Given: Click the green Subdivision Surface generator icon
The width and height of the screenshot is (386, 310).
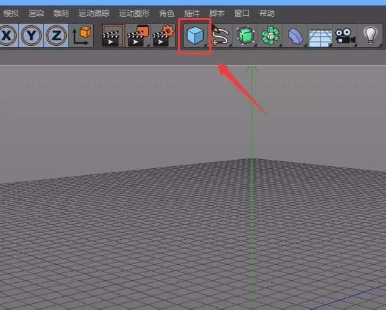Looking at the screenshot, I should coord(246,35).
